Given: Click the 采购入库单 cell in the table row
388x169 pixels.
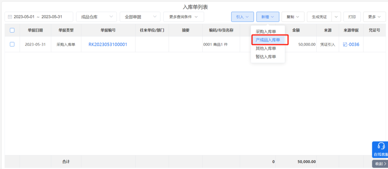Looking at the screenshot, I should 66,45.
